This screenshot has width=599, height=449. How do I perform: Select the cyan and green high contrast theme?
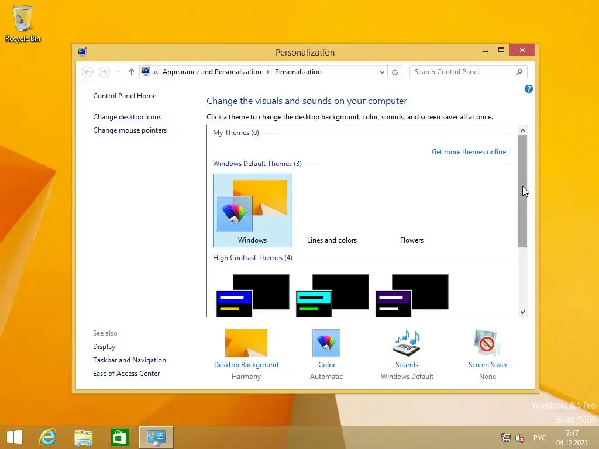tap(332, 295)
